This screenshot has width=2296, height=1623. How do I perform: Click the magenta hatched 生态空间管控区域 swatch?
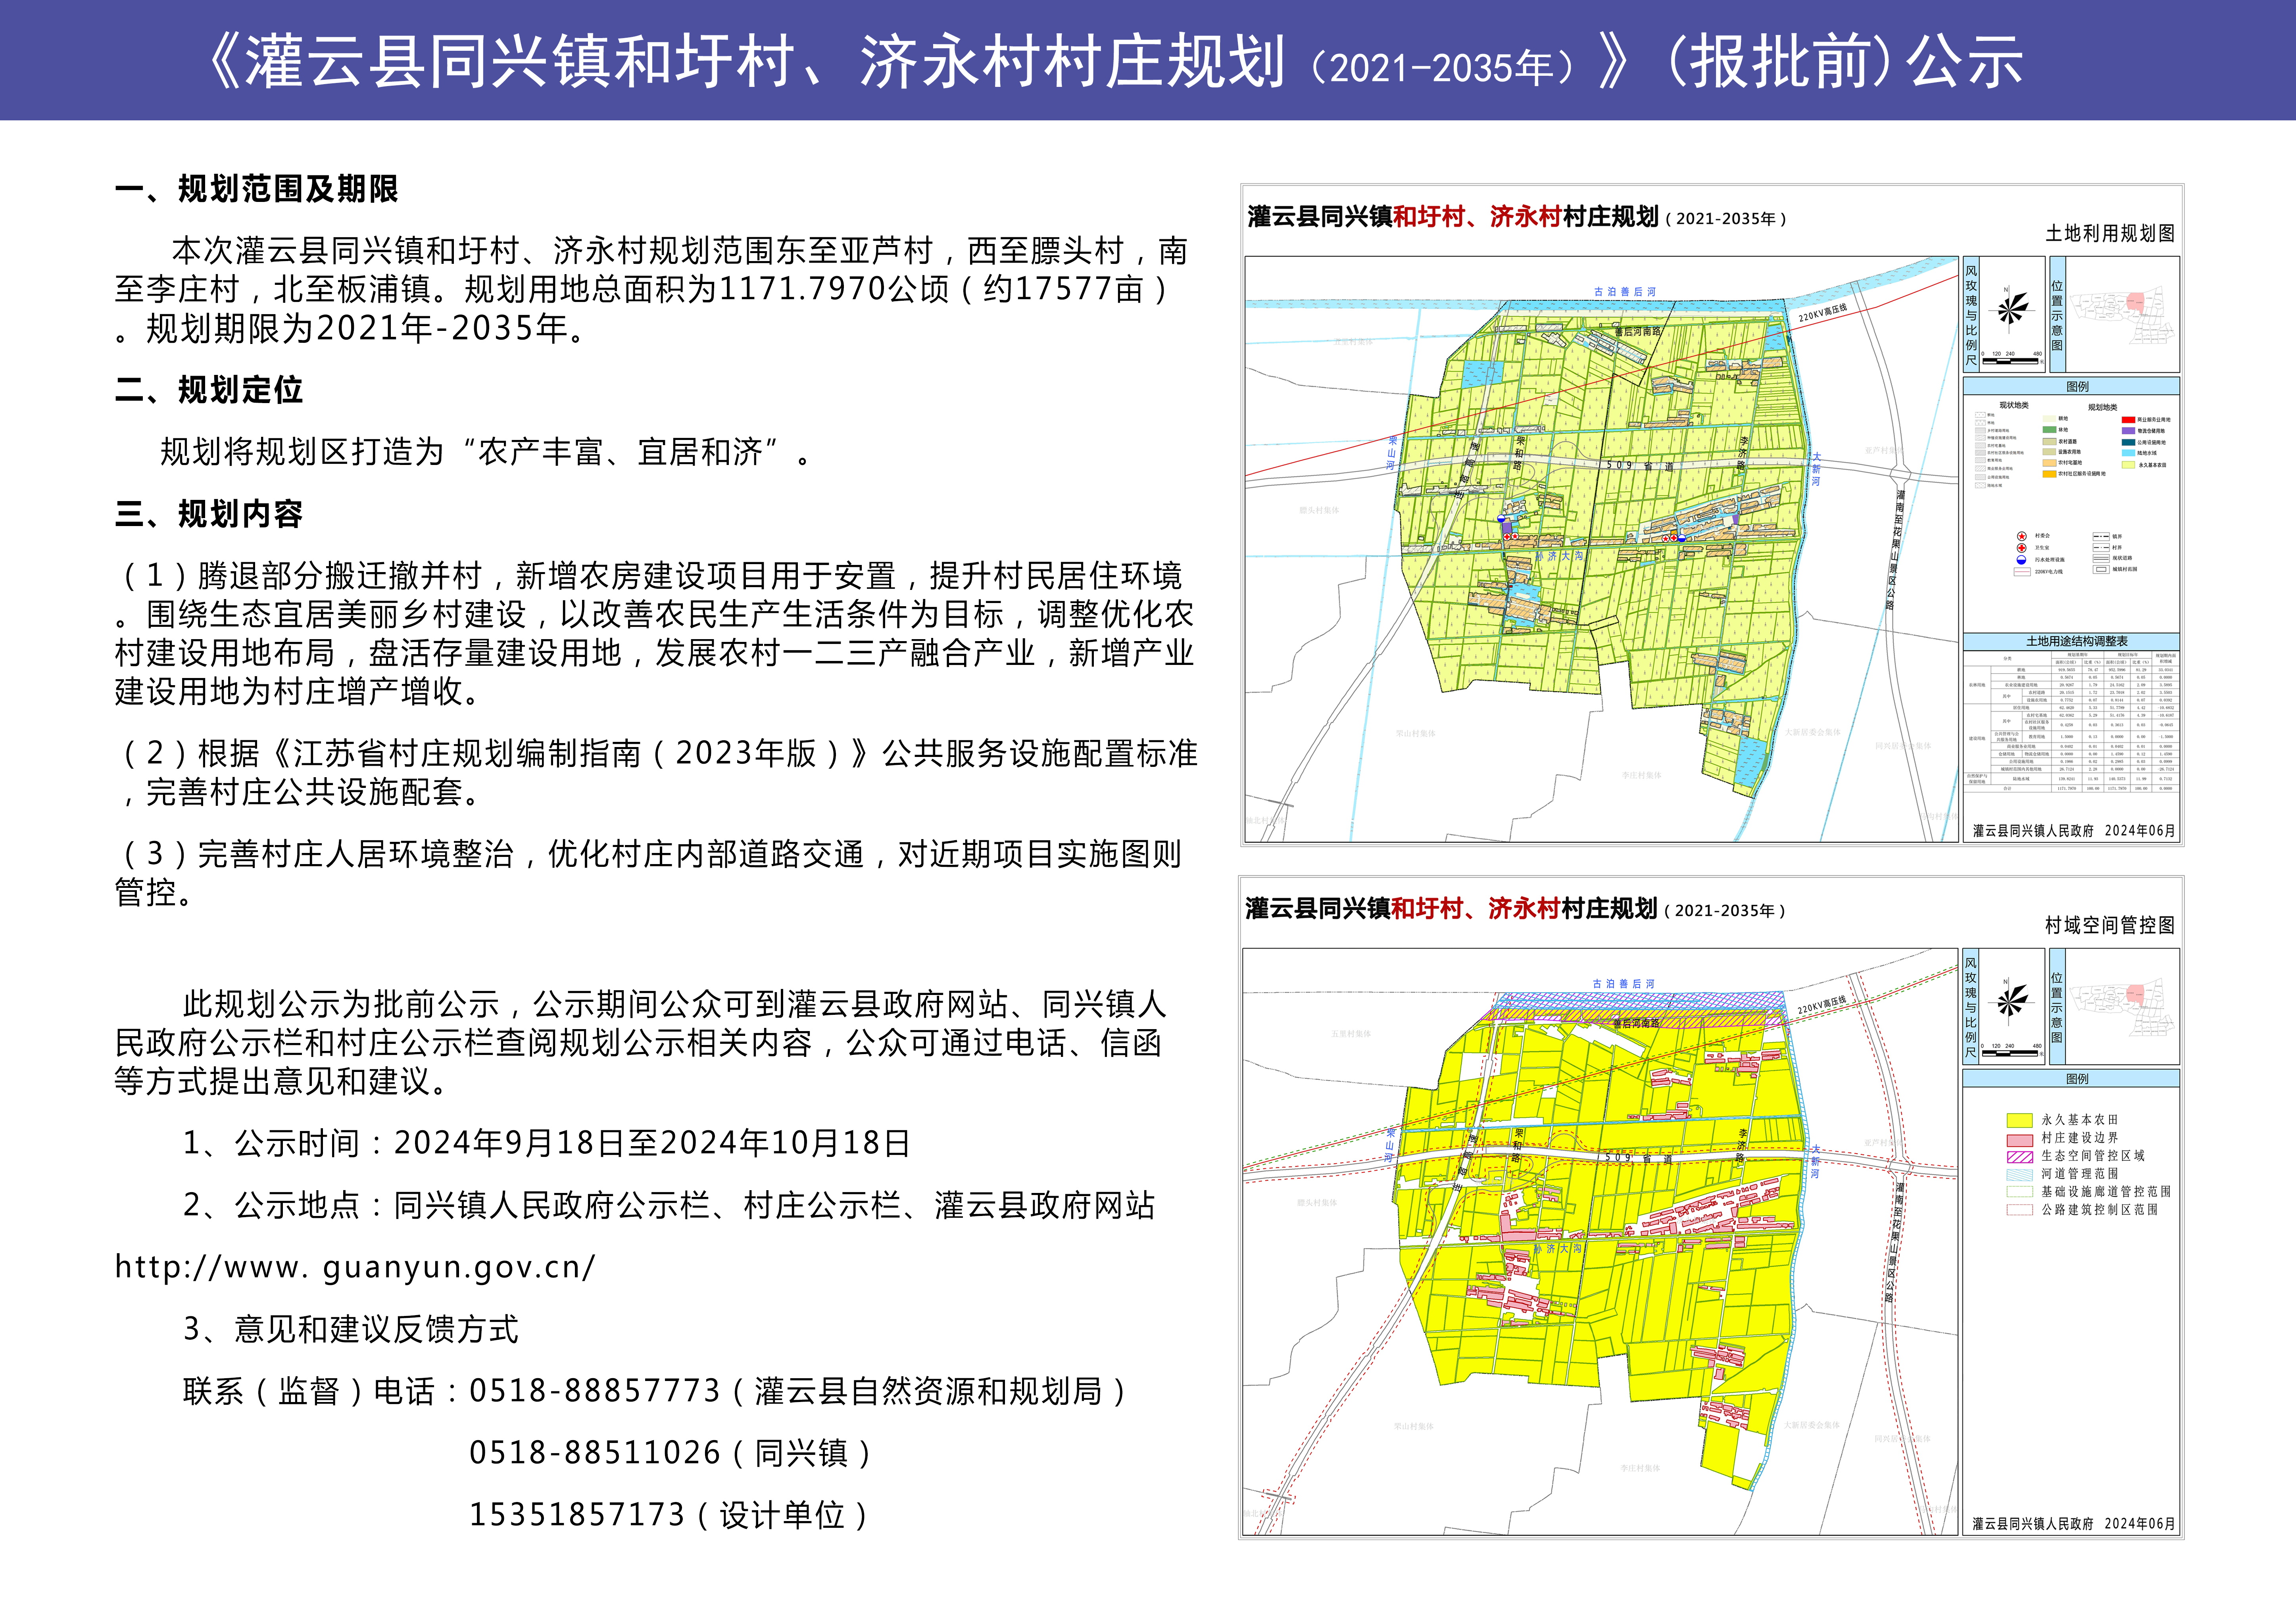[x=2020, y=1157]
